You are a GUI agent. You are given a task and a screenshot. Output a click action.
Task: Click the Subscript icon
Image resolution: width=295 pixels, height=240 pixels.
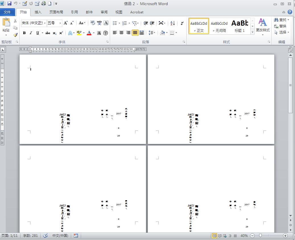(55, 33)
